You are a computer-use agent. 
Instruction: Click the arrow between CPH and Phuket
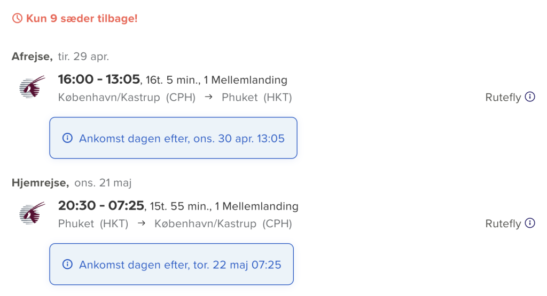click(x=209, y=97)
